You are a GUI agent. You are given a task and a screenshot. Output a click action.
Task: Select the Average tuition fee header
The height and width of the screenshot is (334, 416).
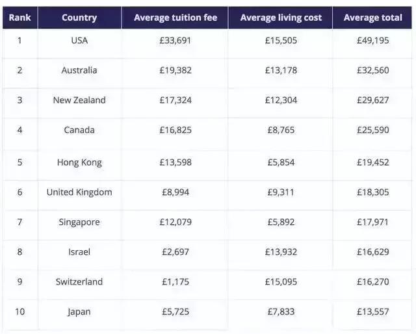(175, 18)
